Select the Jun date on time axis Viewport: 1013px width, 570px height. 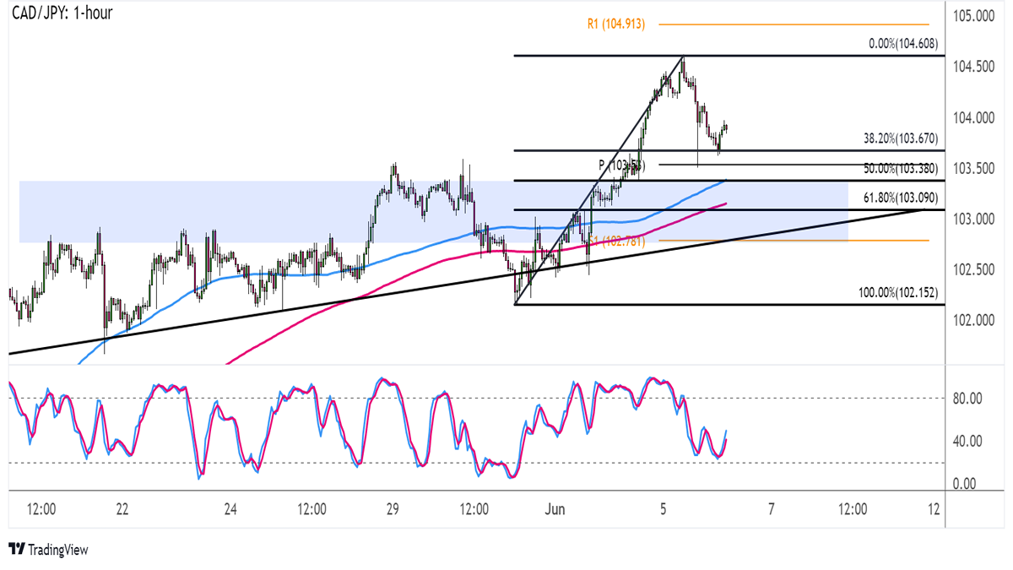[555, 510]
